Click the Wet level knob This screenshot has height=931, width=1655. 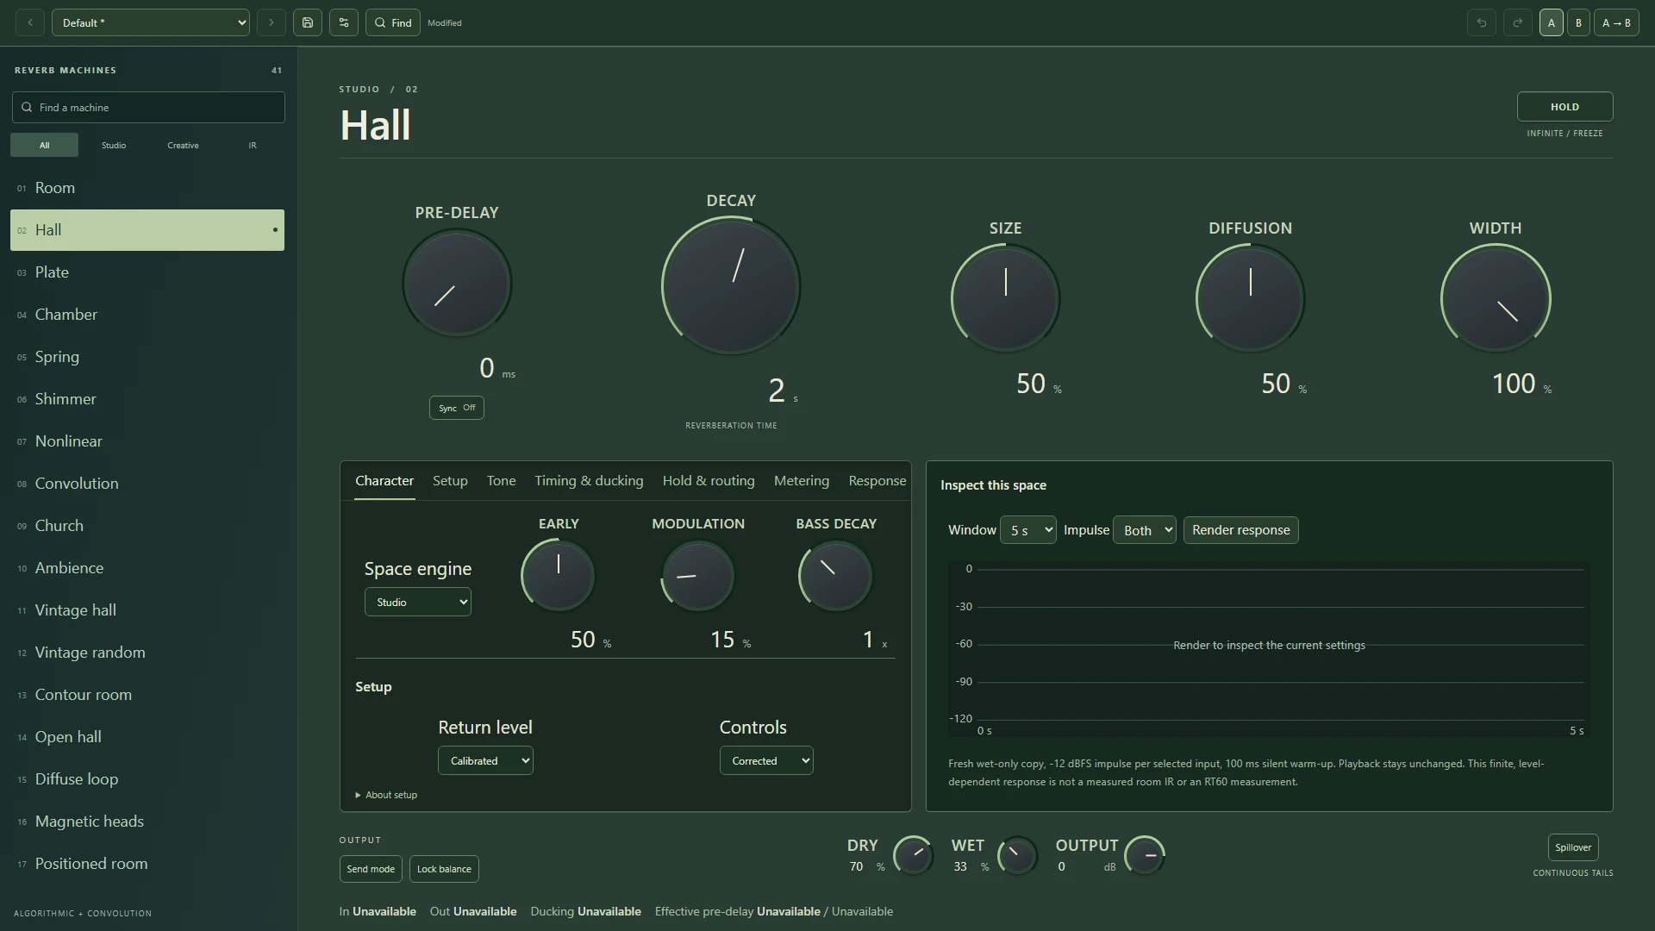(x=1017, y=855)
